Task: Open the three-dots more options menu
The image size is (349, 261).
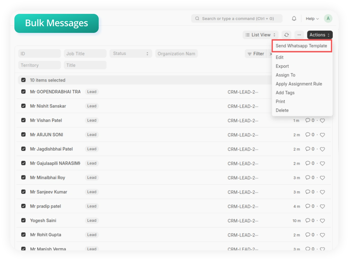Action: 299,35
